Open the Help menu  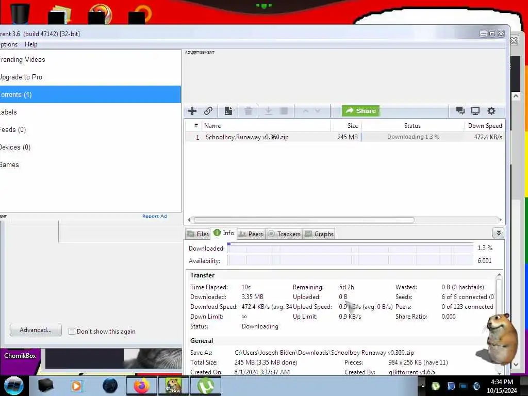(x=31, y=44)
